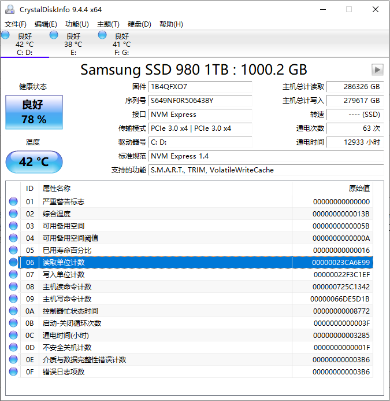
Task: Open the 帮助(H) menu
Action: pos(171,24)
